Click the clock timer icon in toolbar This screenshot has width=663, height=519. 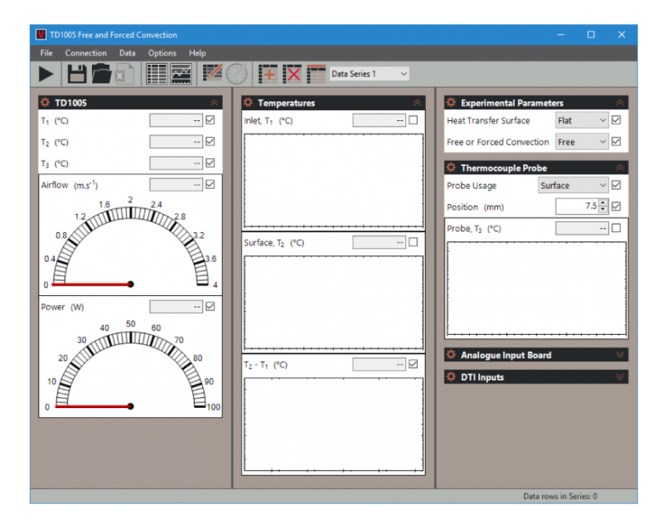pos(236,74)
